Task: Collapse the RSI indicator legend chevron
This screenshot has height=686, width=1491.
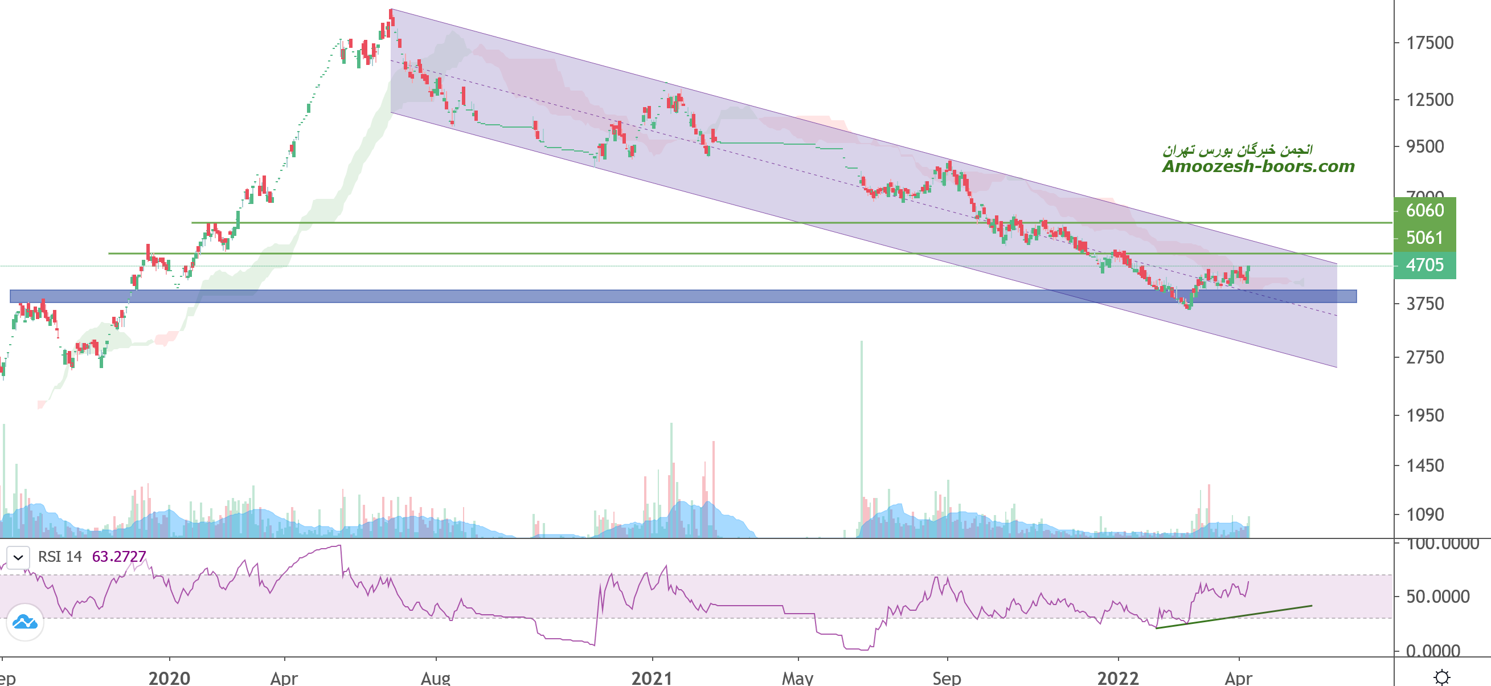Action: [18, 557]
